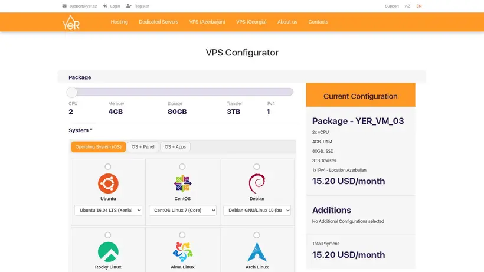This screenshot has width=484, height=272.
Task: Click the CentOS logo
Action: point(182,183)
